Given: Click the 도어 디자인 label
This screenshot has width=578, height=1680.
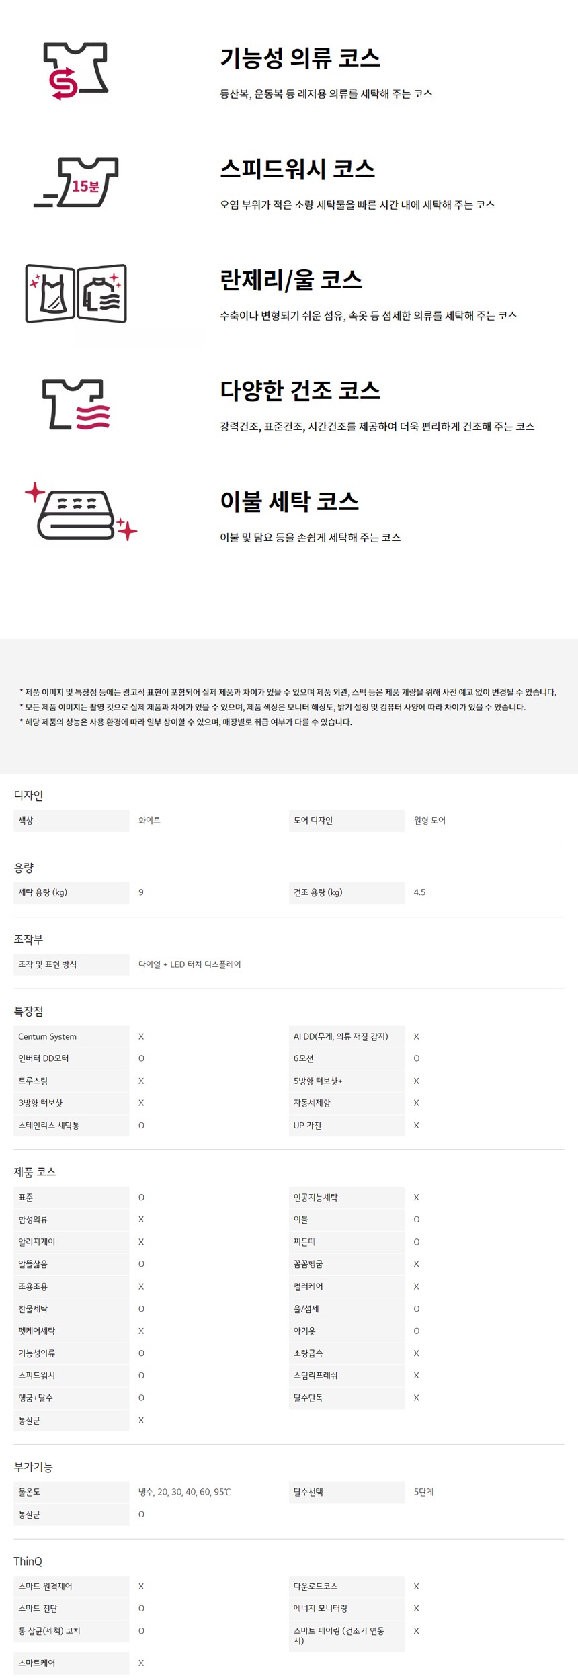Looking at the screenshot, I should point(347,821).
